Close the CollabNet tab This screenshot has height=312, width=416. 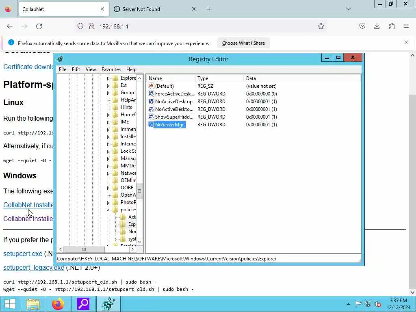click(102, 9)
